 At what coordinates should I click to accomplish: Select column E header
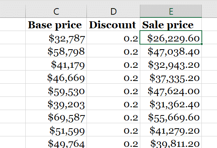[x=171, y=11]
